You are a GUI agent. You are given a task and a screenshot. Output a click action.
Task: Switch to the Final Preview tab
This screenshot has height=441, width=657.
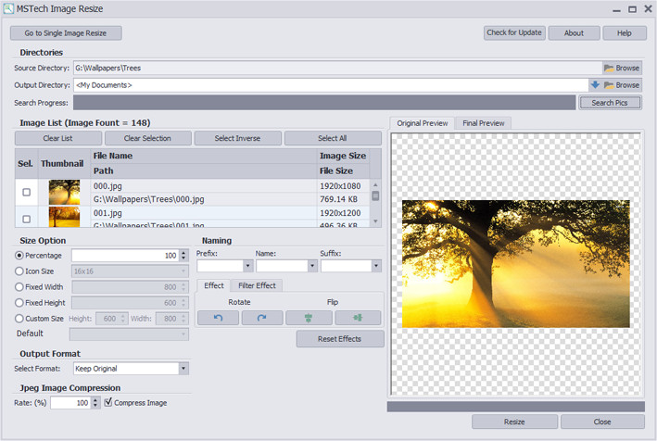tap(484, 123)
